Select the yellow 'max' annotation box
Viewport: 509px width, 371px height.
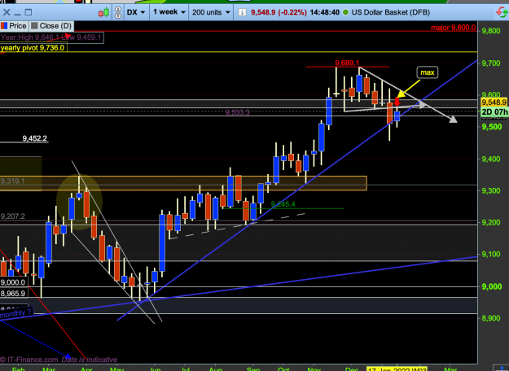pos(428,72)
